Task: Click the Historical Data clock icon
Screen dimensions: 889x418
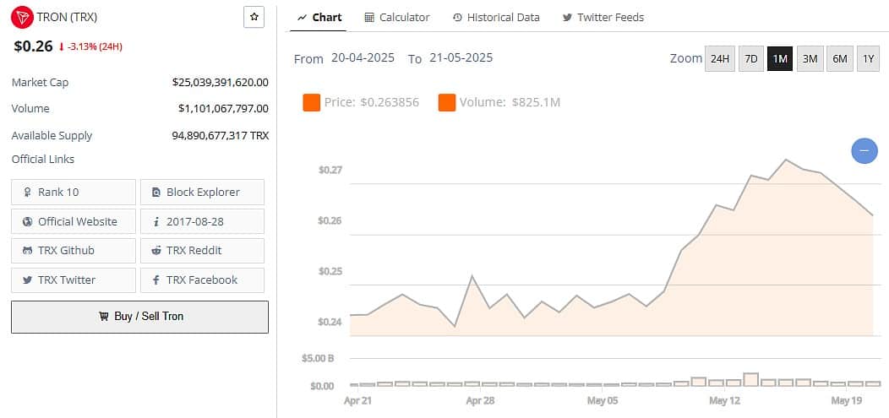Action: [x=457, y=18]
